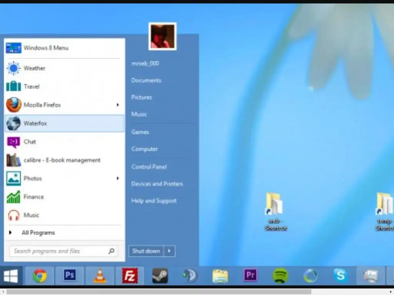
Task: Click the Chat text label
Action: [x=30, y=142]
